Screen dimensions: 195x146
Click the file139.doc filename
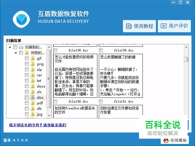point(124,50)
